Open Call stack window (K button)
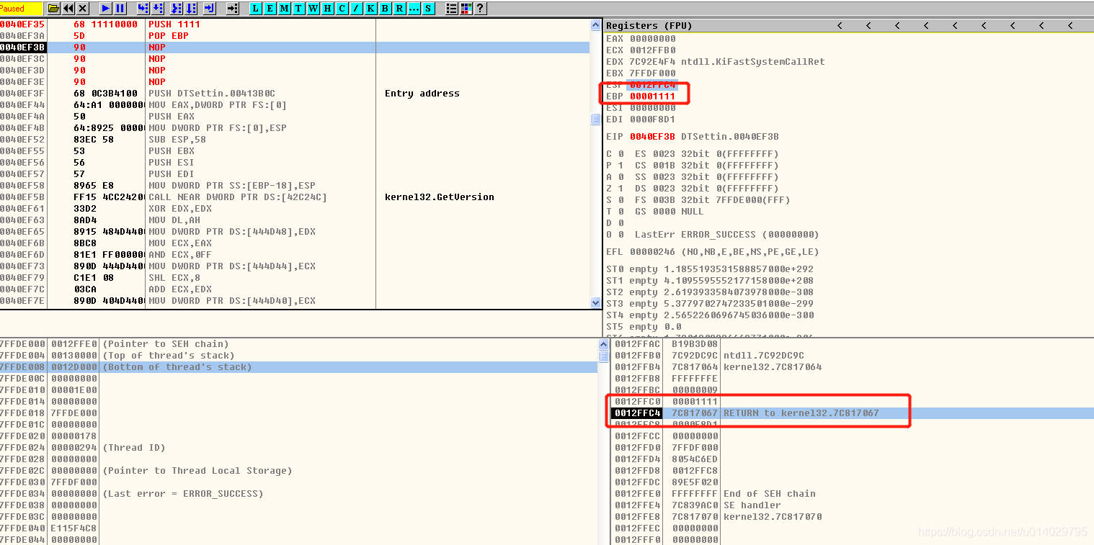 coord(370,9)
